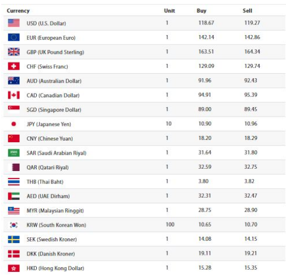286x277 pixels.
Task: Click the Currency column header
Action: point(18,11)
